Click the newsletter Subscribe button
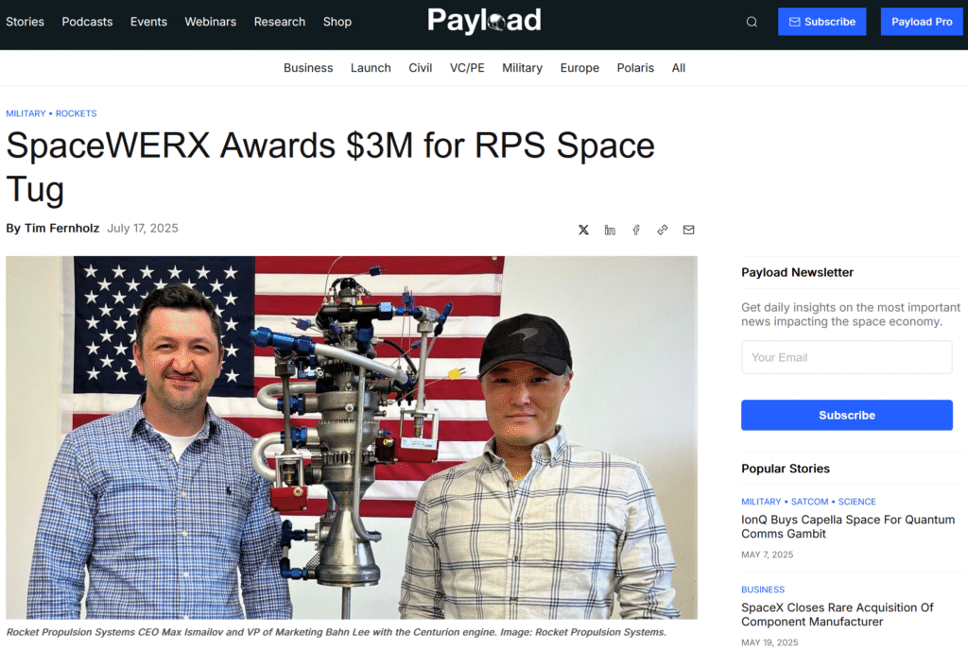 click(846, 415)
